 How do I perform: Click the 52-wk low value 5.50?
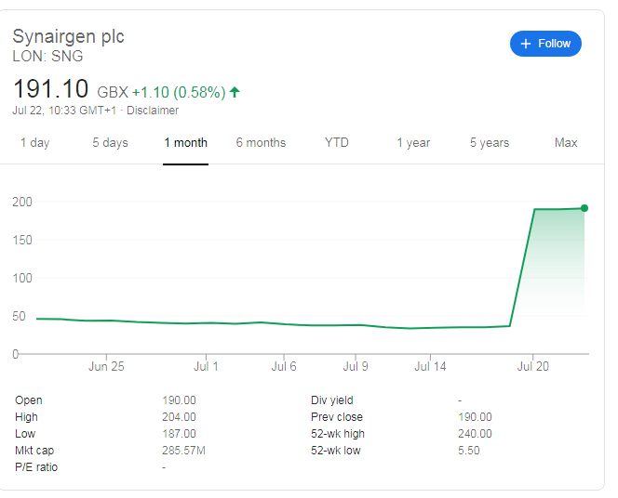(469, 451)
